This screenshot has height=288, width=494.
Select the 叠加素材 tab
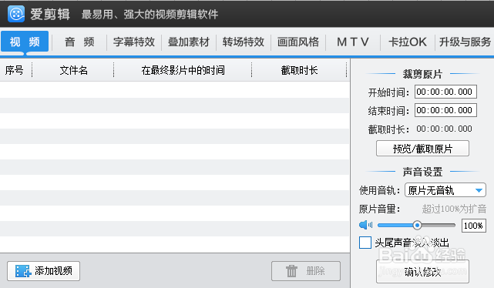click(189, 42)
